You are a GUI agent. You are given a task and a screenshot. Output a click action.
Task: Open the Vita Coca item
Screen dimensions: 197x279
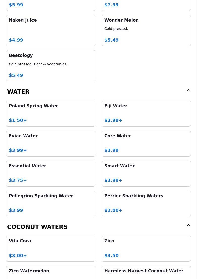click(51, 249)
